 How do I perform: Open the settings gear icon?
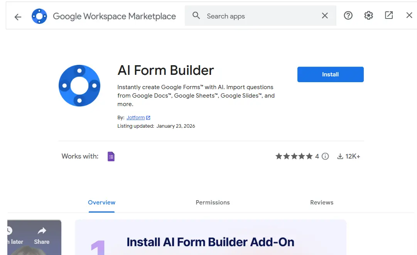click(368, 15)
